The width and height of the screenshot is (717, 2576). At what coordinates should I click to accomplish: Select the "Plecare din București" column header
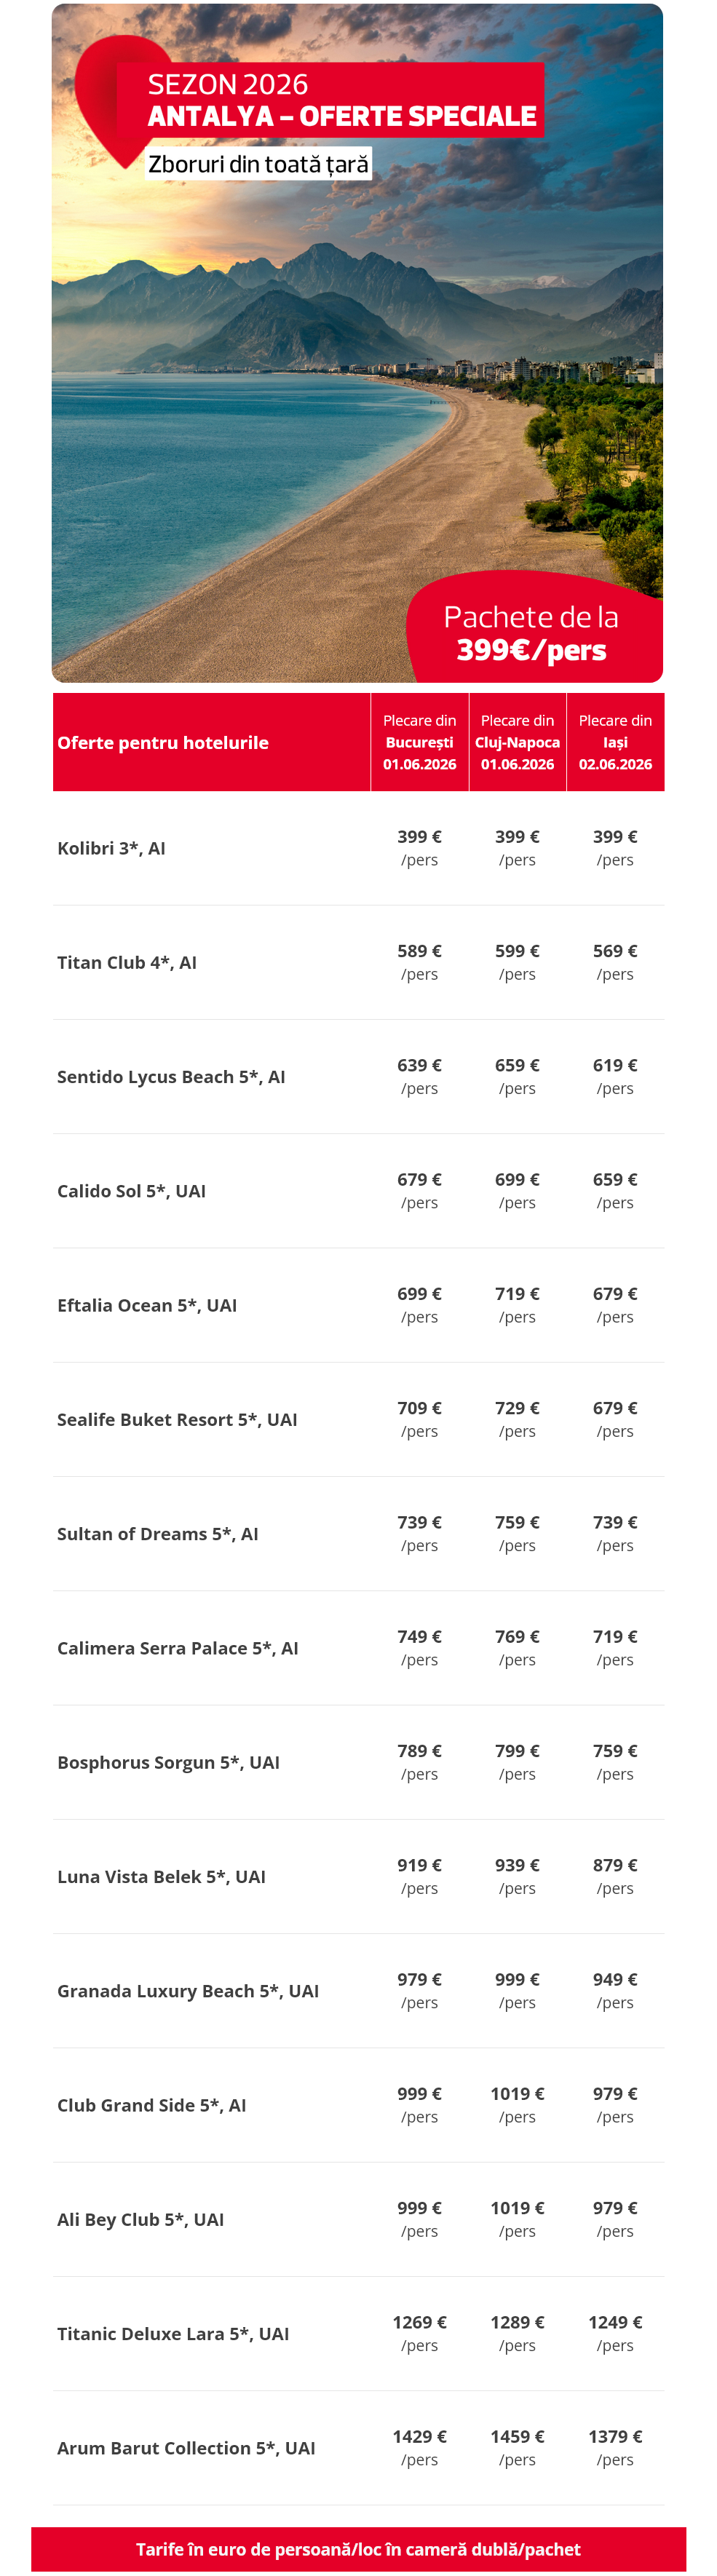tap(419, 742)
